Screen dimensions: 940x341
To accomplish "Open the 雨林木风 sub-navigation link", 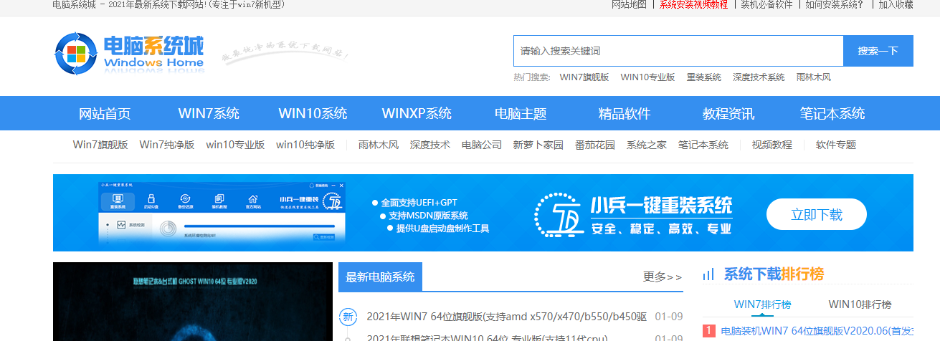I will [x=378, y=145].
